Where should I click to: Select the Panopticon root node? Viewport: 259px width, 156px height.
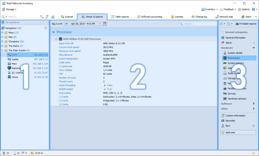(11, 28)
